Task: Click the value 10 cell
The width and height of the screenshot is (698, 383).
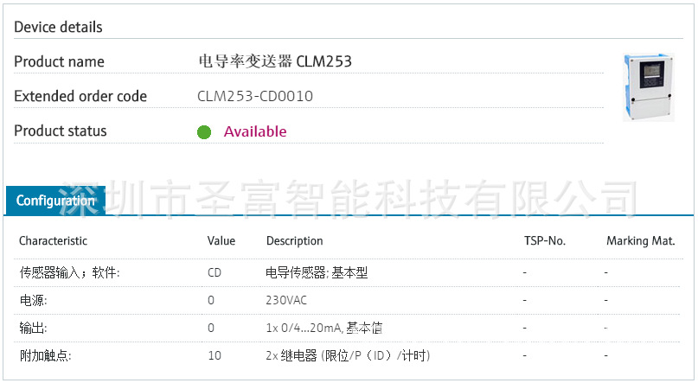Action: pos(215,355)
